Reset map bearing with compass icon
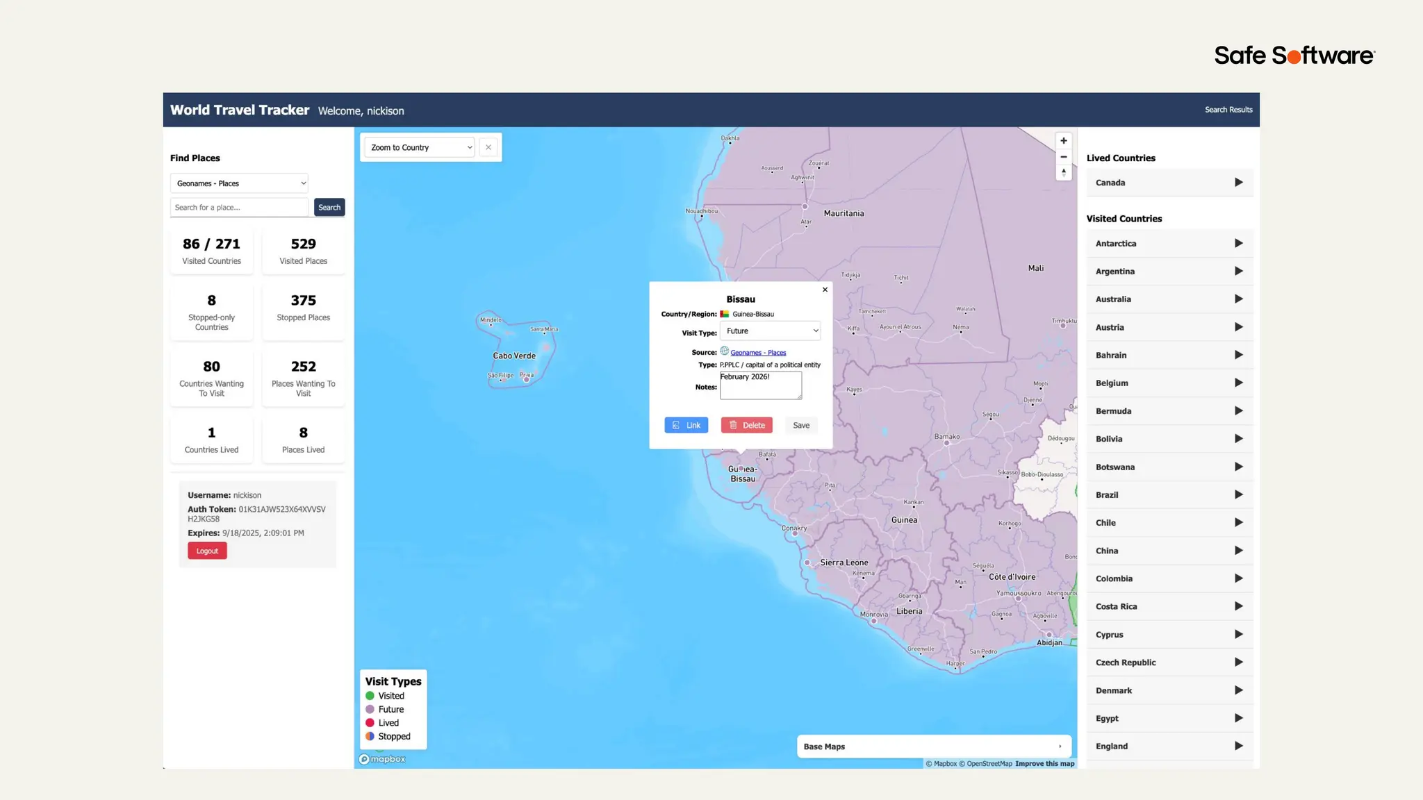The width and height of the screenshot is (1423, 800). 1063,172
